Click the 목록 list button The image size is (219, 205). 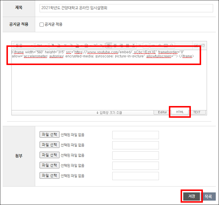click(x=208, y=197)
